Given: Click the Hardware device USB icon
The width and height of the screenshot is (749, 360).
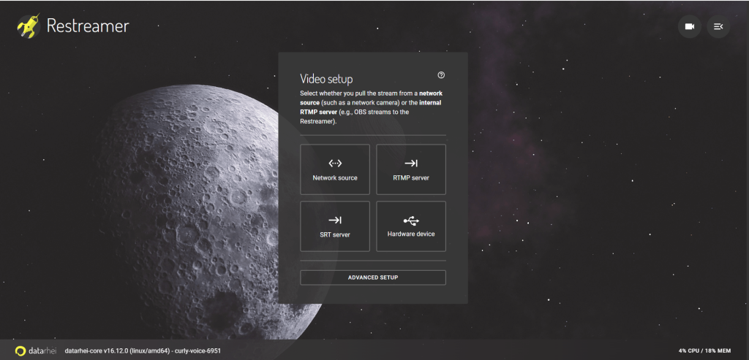Looking at the screenshot, I should (x=411, y=220).
